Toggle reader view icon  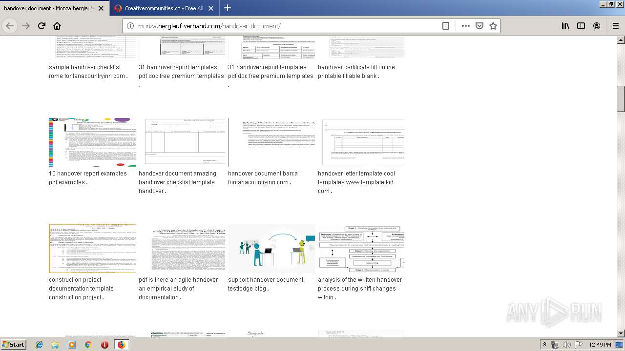point(446,26)
